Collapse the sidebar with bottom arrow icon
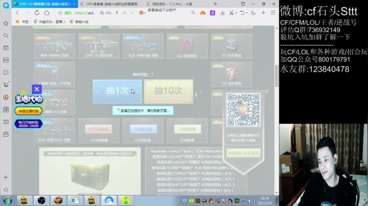This screenshot has width=368, height=206. point(6,190)
